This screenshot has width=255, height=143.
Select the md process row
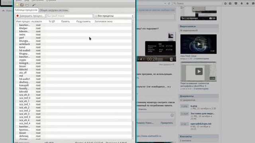point(73,76)
